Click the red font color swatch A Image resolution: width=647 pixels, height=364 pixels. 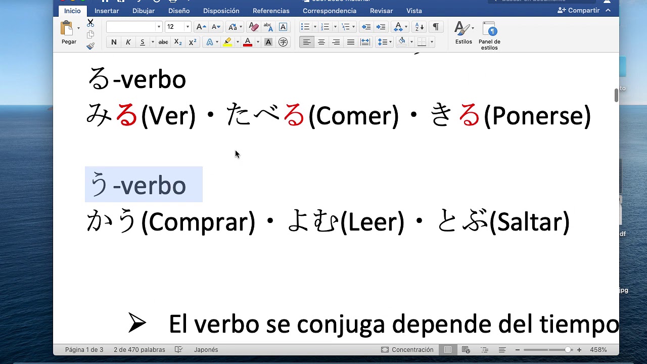pos(248,42)
